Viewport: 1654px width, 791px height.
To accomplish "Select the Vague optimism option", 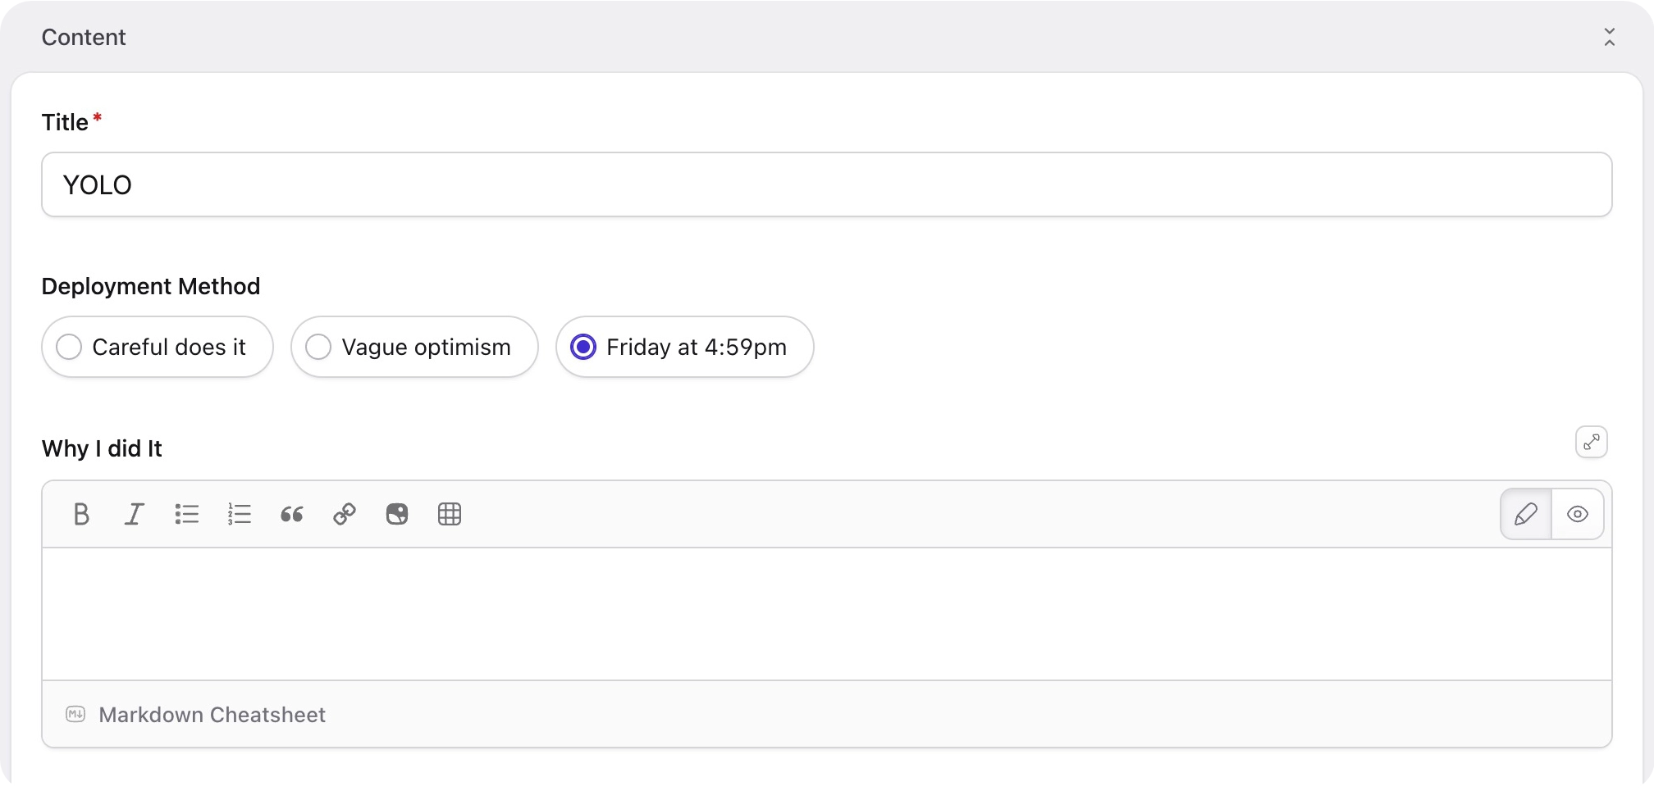I will point(414,347).
